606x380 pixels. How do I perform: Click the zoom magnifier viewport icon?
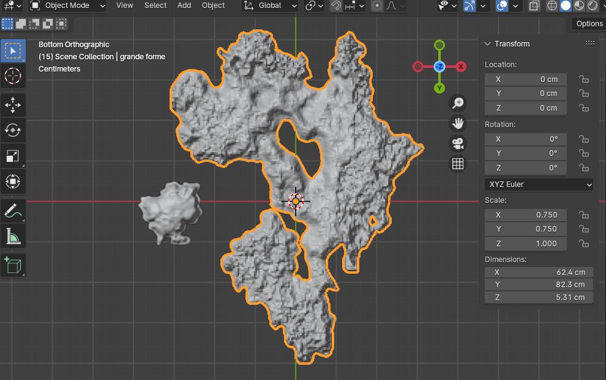tap(458, 103)
